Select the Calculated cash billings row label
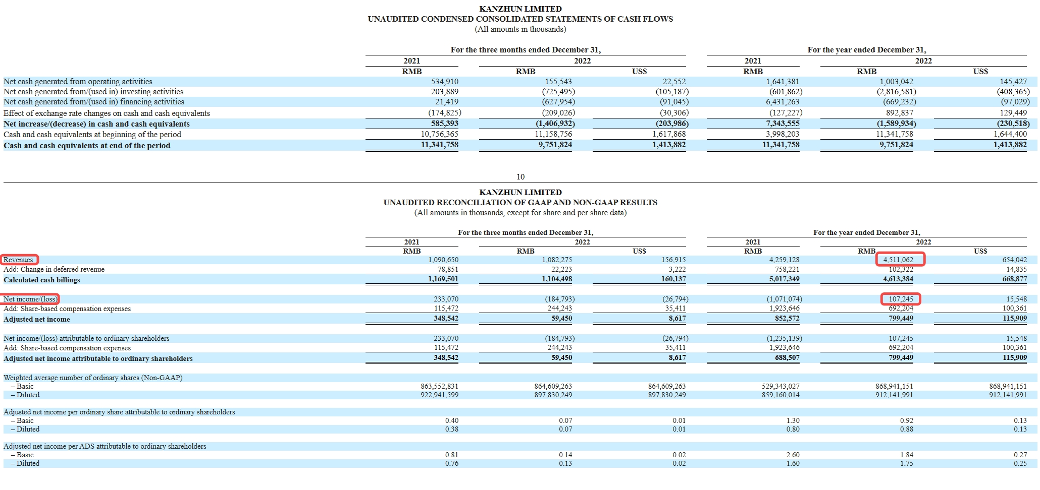The height and width of the screenshot is (490, 1040). (x=42, y=280)
